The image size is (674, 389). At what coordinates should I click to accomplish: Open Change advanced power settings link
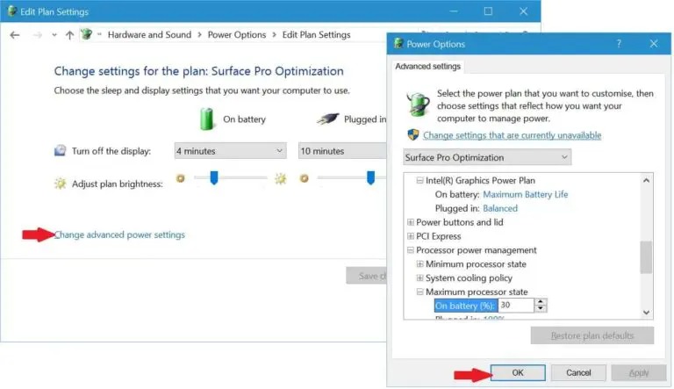tap(119, 235)
